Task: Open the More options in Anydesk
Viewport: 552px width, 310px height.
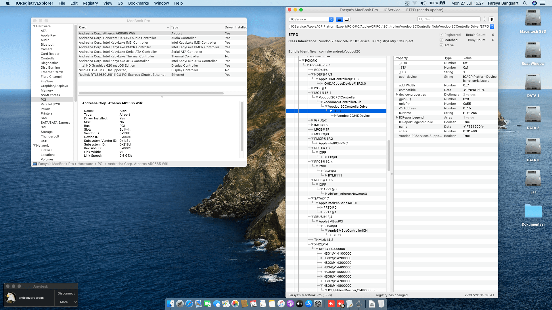Action: [x=66, y=302]
